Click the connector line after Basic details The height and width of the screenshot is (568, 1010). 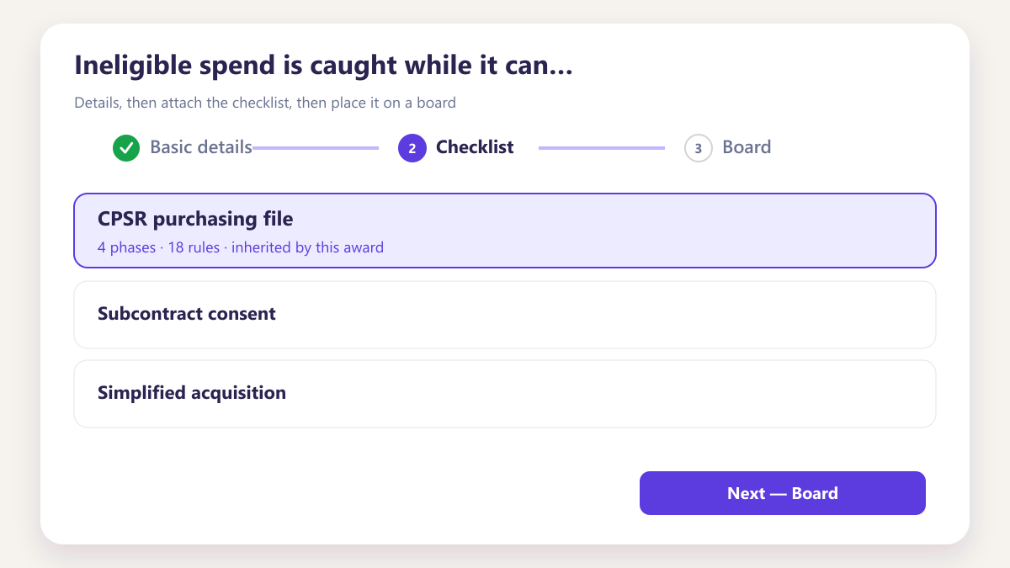[316, 148]
